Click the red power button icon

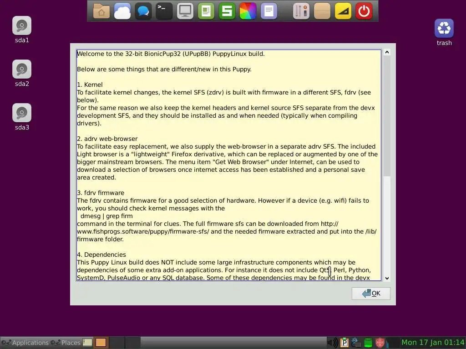(364, 11)
